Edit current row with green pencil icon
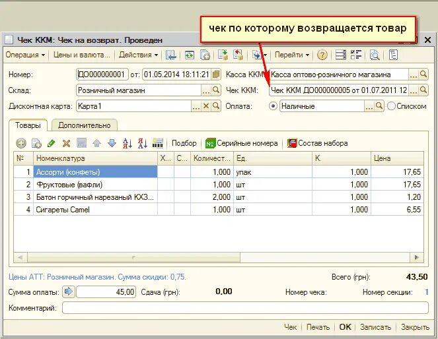 coord(52,143)
